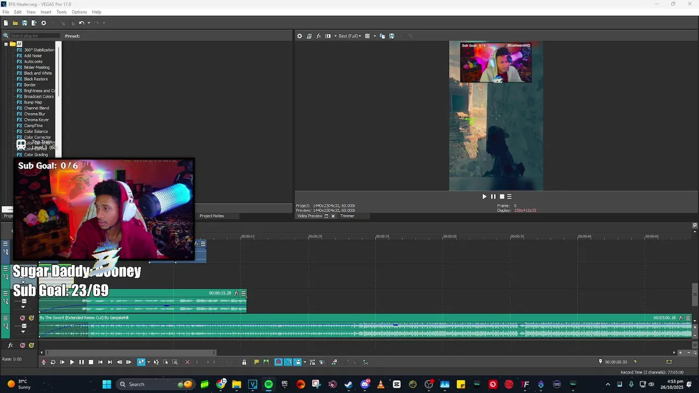Click the Search plug-ins field

[34, 36]
